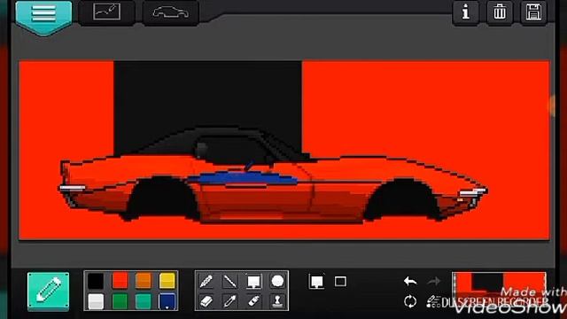Select the filled rectangle tool
The height and width of the screenshot is (319, 567).
tap(253, 281)
